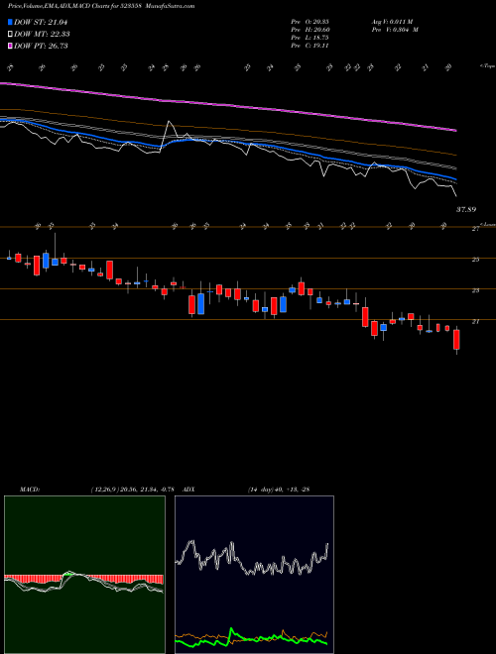
Task: Click the 'Pre H: 20.60' value
Action: (310, 30)
